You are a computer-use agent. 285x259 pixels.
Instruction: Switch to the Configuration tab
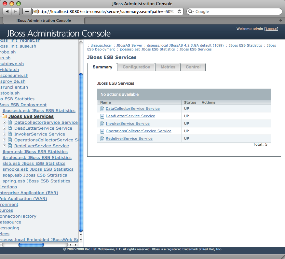[136, 67]
